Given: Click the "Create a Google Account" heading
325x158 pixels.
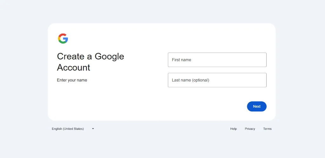Looking at the screenshot, I should tap(90, 62).
